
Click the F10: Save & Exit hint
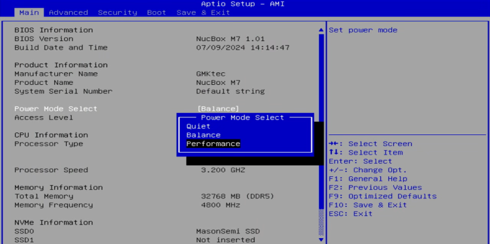click(x=367, y=205)
